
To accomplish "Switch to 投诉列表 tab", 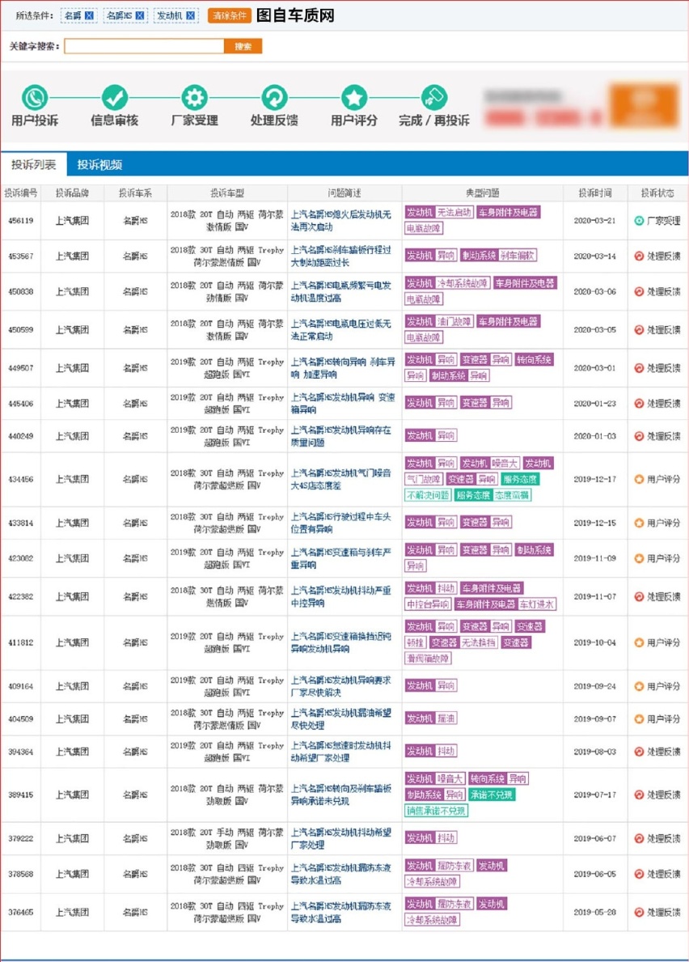I will 34,164.
